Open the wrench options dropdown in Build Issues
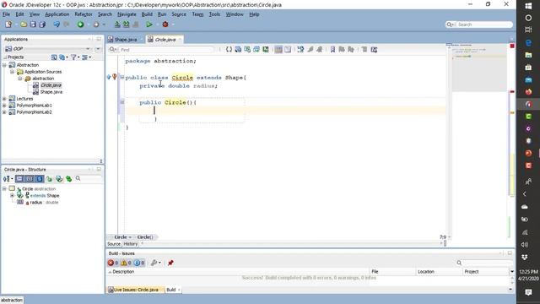The height and width of the screenshot is (304, 540). pyautogui.click(x=155, y=263)
